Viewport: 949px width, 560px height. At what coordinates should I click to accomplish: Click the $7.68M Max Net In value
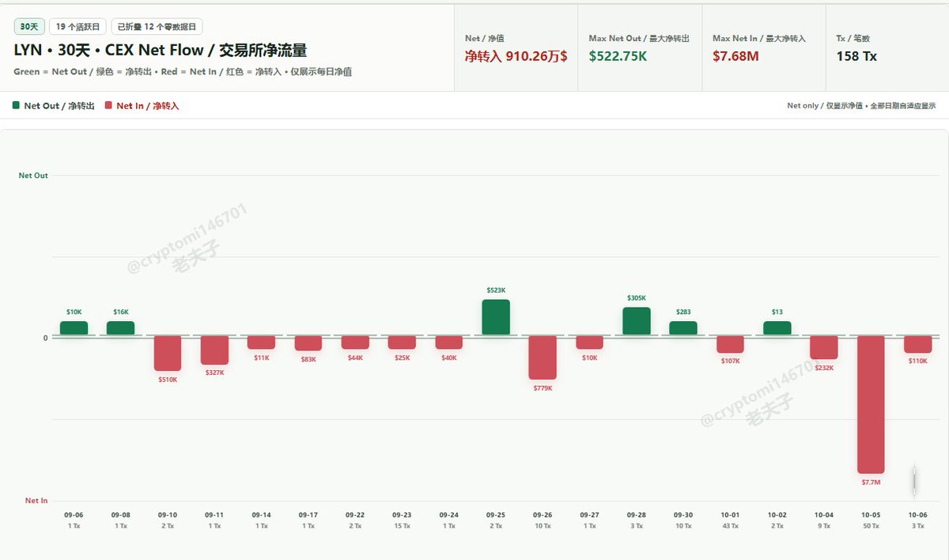pos(736,56)
